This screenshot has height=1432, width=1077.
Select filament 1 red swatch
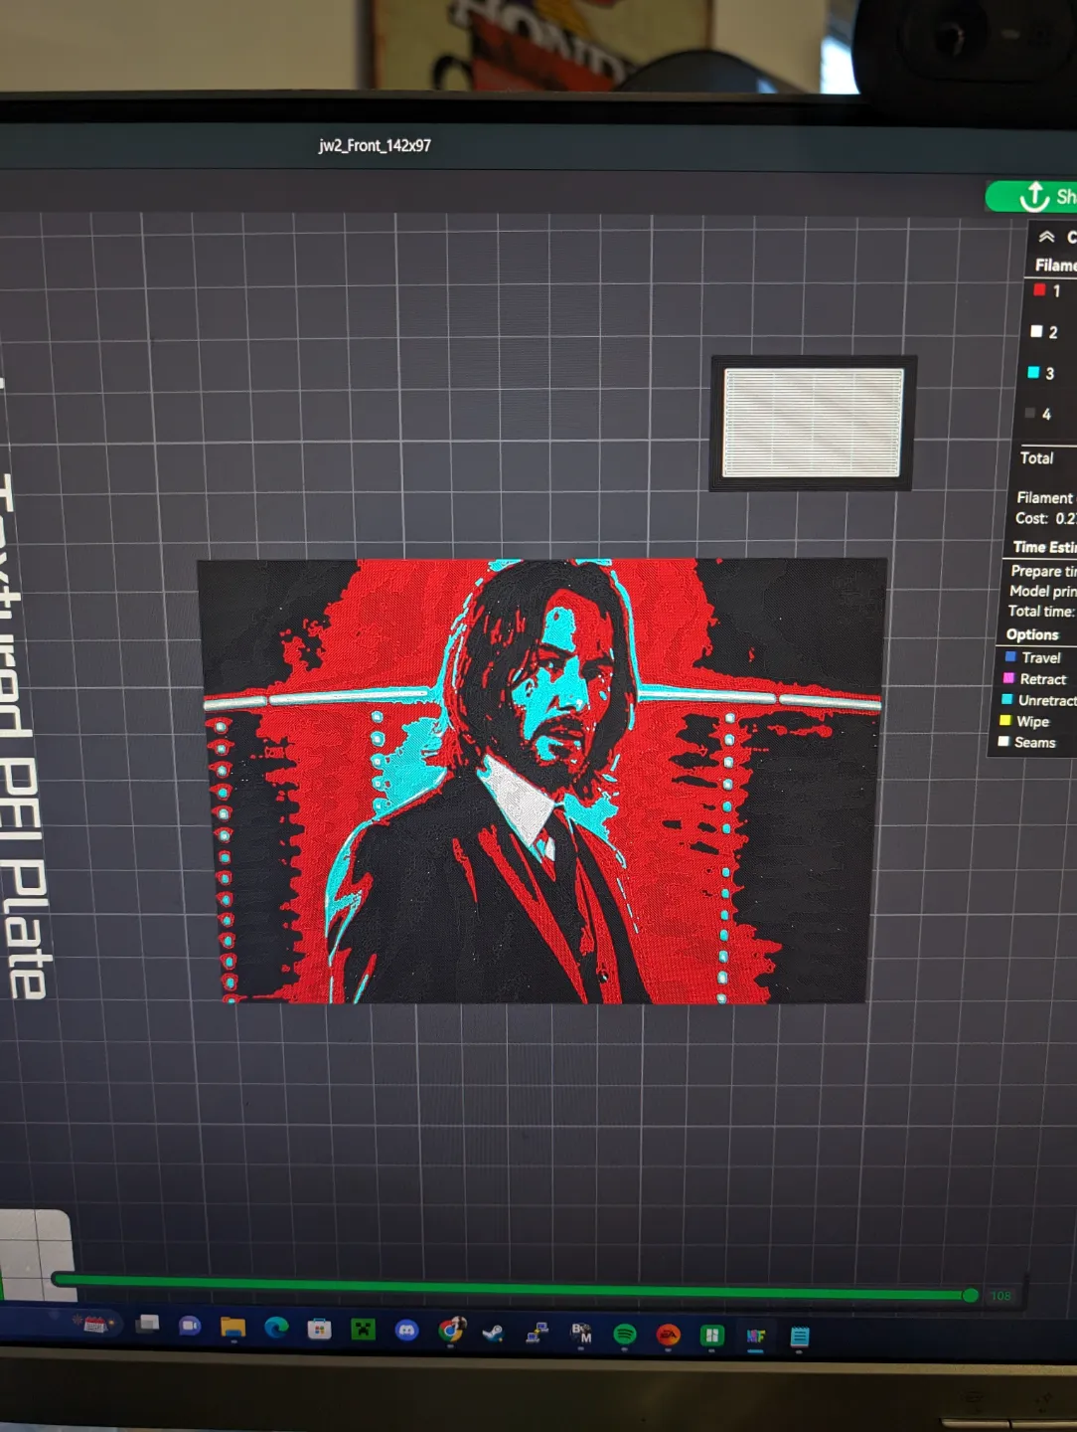[1039, 290]
